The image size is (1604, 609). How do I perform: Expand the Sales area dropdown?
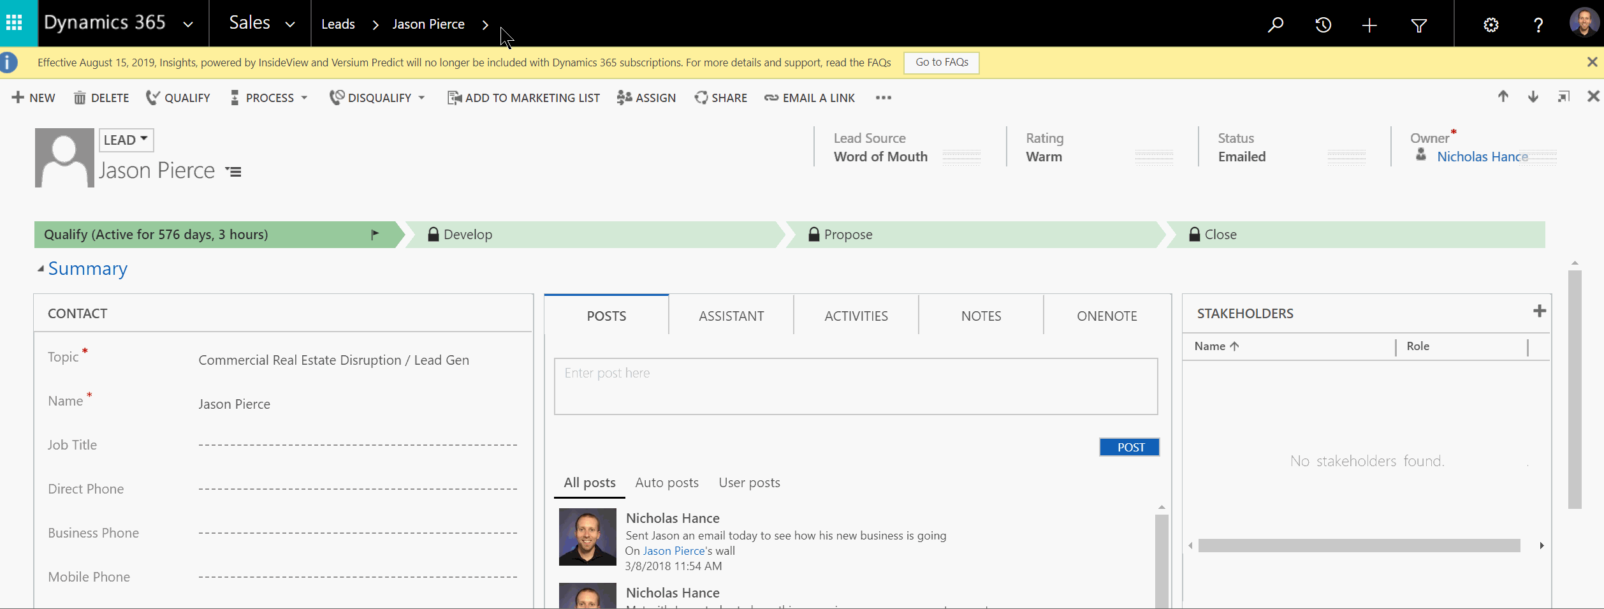pos(290,24)
